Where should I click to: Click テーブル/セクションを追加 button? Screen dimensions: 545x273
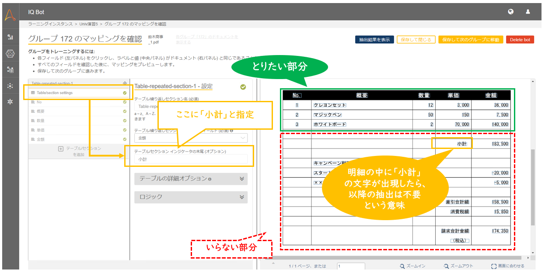tap(79, 151)
